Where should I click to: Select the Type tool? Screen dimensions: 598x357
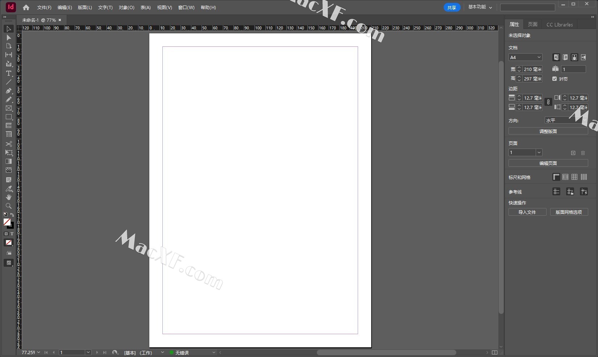9,73
